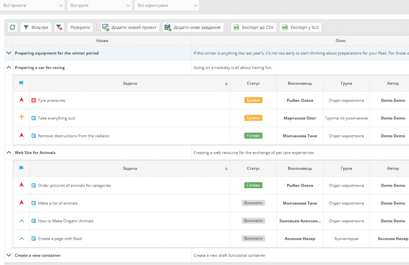Click the green priority chevron for Create a page with food
This screenshot has height=265, width=409.
(x=22, y=239)
